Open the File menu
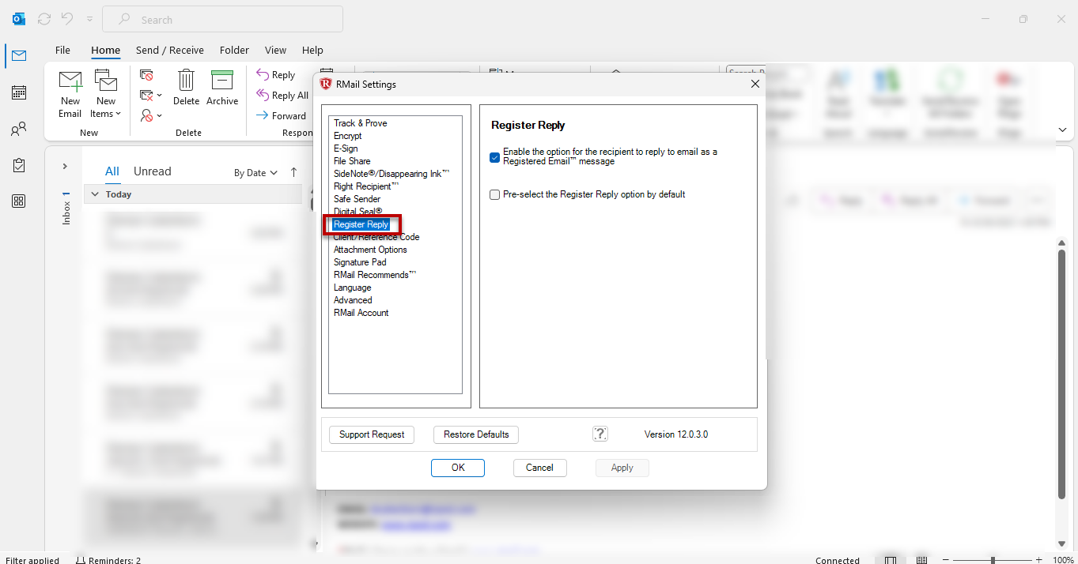1078x564 pixels. pos(62,50)
